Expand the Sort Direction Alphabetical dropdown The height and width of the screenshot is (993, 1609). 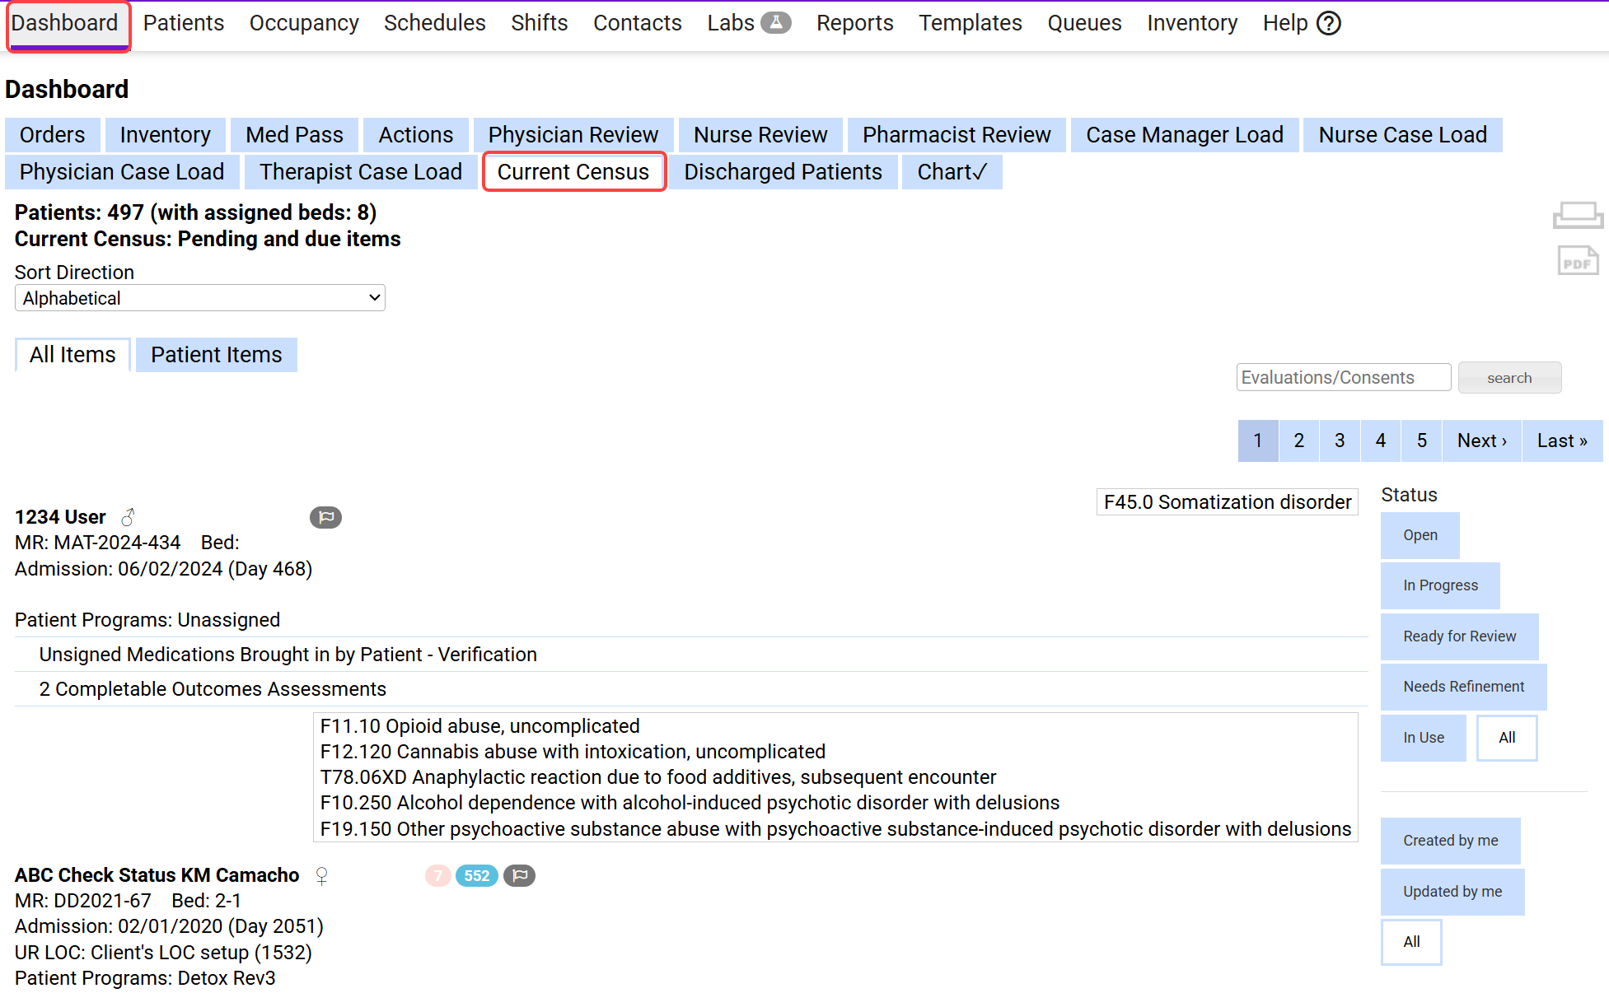coord(200,298)
